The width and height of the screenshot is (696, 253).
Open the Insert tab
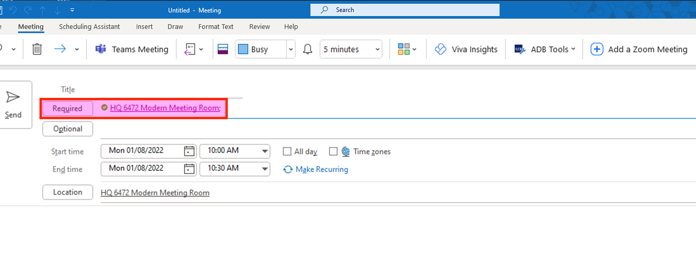point(144,26)
